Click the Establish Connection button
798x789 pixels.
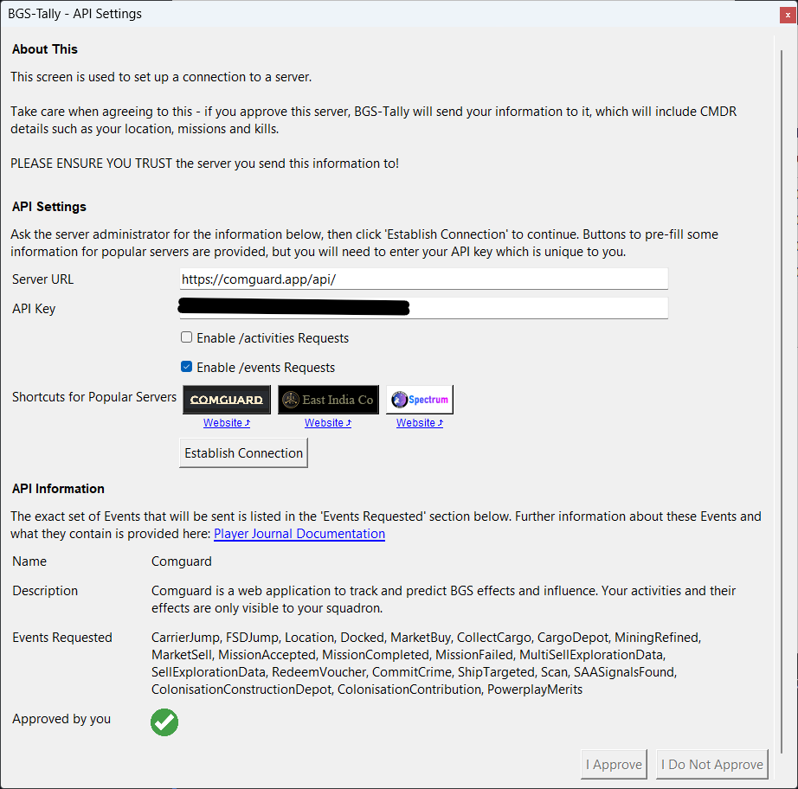click(243, 452)
